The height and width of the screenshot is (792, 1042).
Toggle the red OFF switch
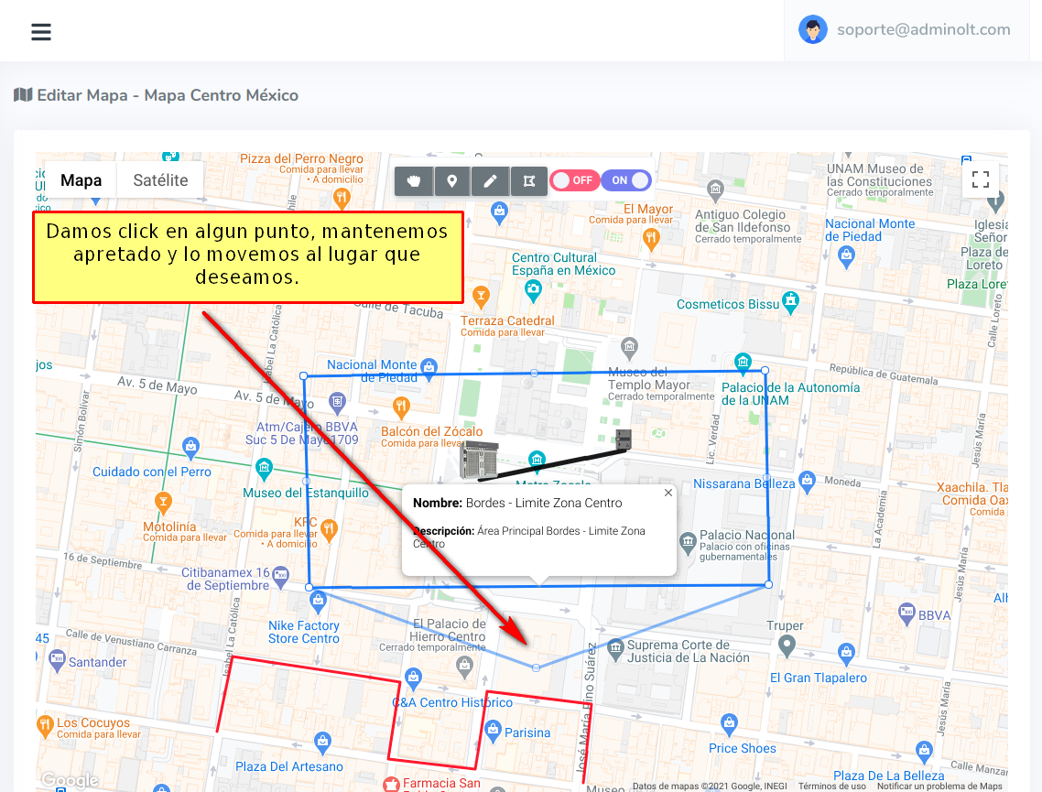pos(574,180)
